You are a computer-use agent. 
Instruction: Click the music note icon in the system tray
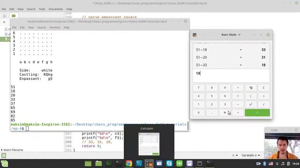coord(283,164)
